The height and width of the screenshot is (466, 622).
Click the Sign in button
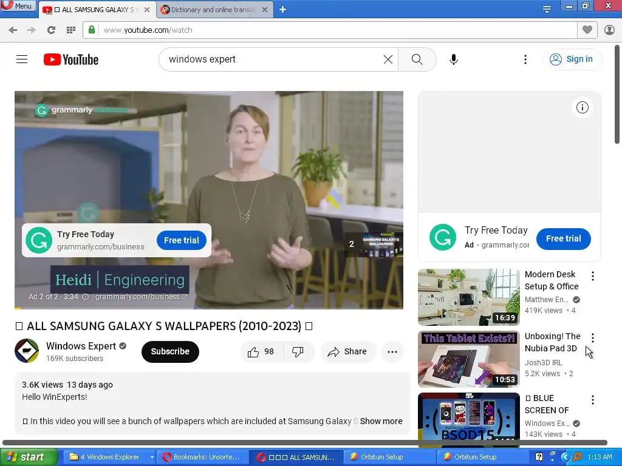tap(572, 59)
